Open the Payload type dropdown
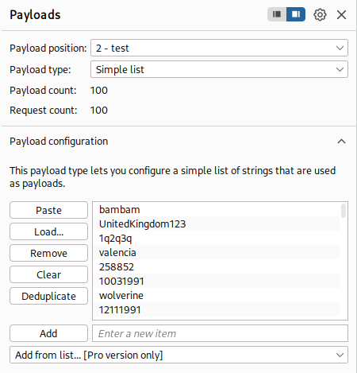The height and width of the screenshot is (373, 357). 219,69
